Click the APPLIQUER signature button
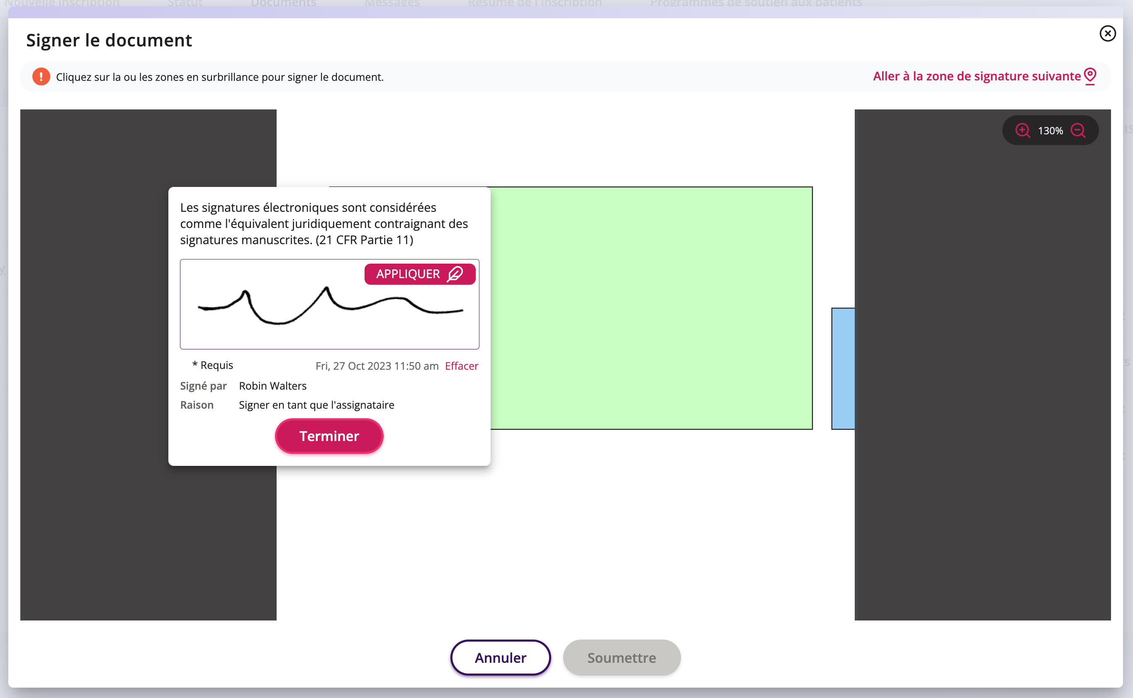Viewport: 1133px width, 698px height. point(419,274)
